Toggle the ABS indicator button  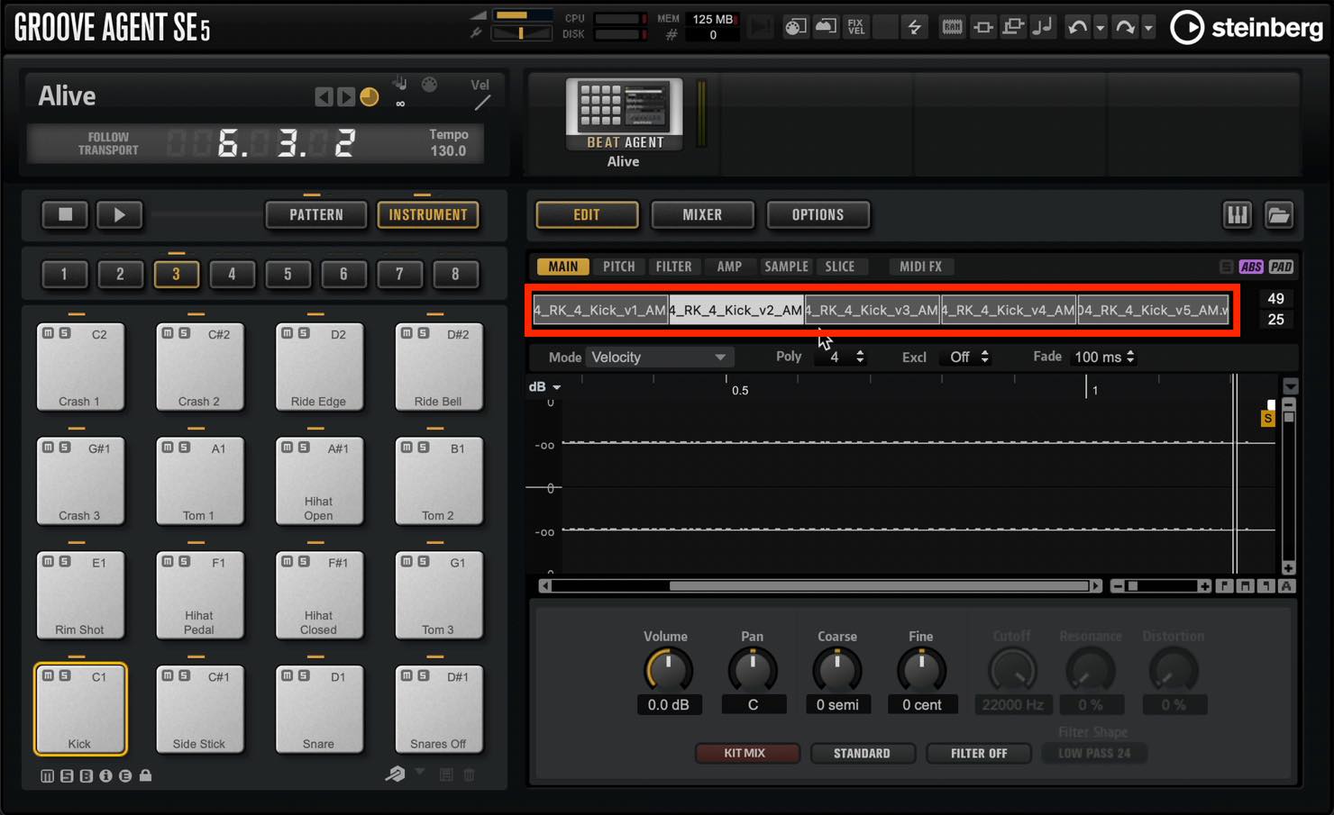click(1251, 267)
